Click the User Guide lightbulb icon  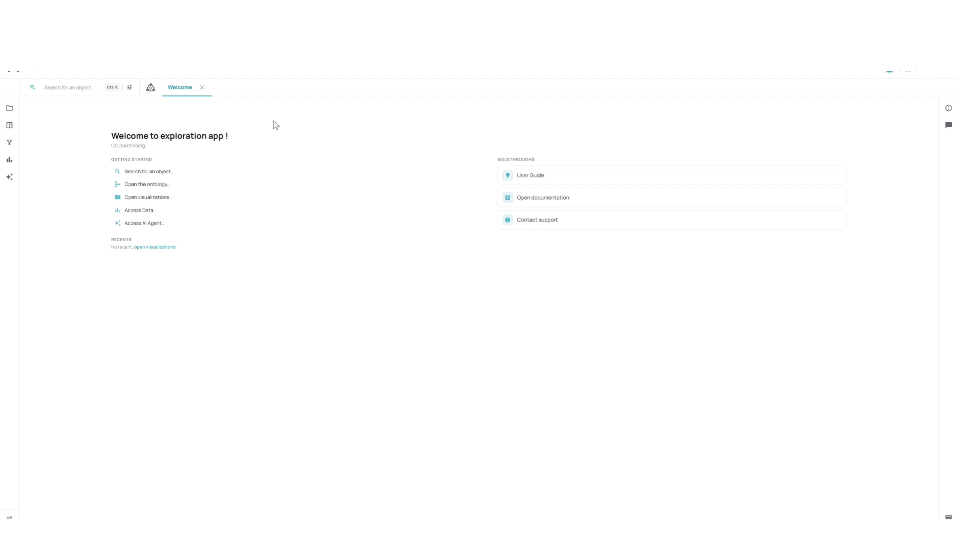(x=507, y=175)
